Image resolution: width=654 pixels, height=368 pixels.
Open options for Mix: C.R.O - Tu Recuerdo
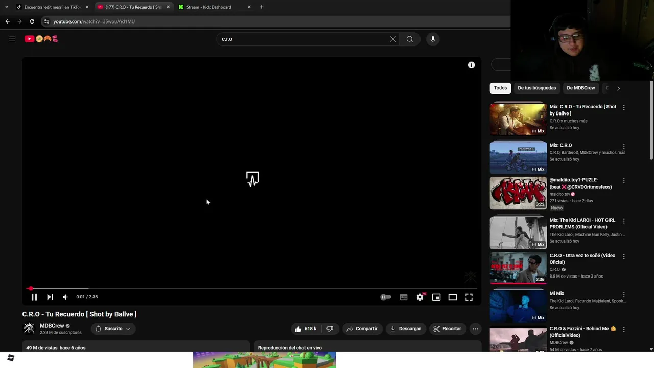(x=624, y=108)
